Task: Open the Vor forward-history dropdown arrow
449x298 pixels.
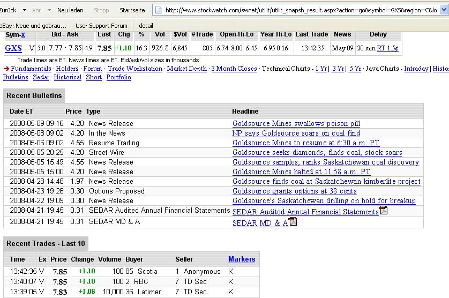Action: (x=49, y=10)
